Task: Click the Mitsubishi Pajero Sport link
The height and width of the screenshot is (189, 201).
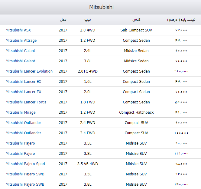Action: click(25, 164)
